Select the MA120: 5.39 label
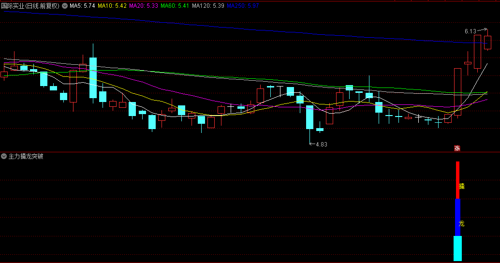500x263 pixels. pyautogui.click(x=208, y=6)
